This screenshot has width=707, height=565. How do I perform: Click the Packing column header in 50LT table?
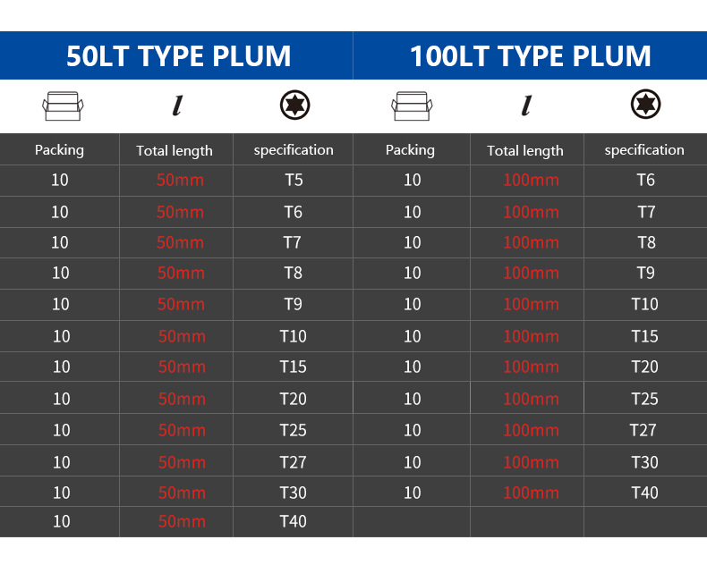60,150
